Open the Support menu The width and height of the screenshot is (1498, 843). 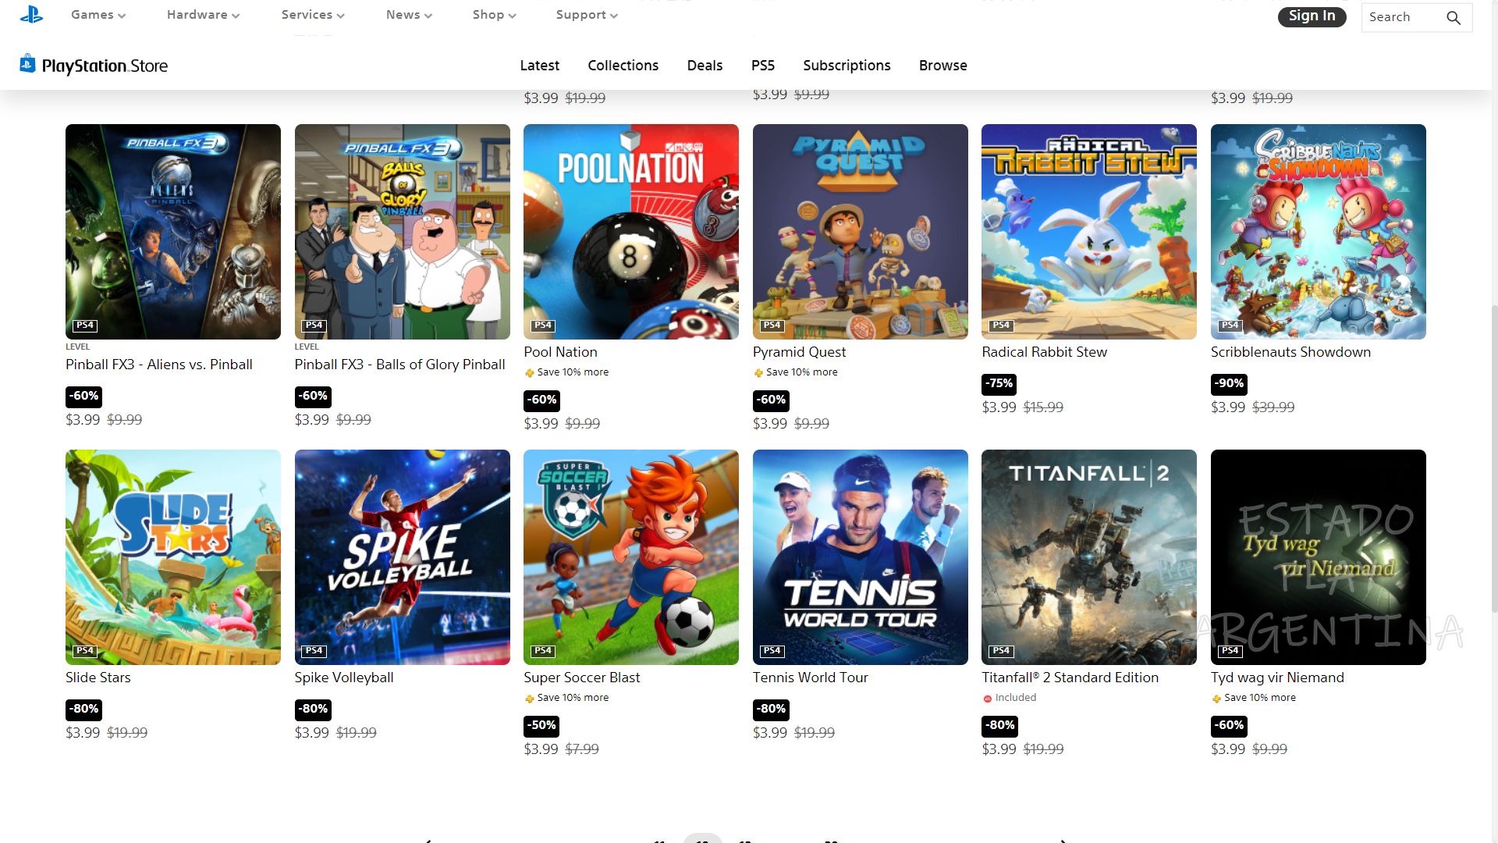[586, 15]
